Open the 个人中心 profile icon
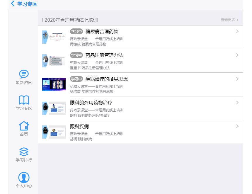Screen dimensions: 252x194 point(24,177)
